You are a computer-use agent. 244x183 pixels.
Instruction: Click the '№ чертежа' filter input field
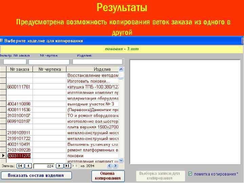point(49,62)
